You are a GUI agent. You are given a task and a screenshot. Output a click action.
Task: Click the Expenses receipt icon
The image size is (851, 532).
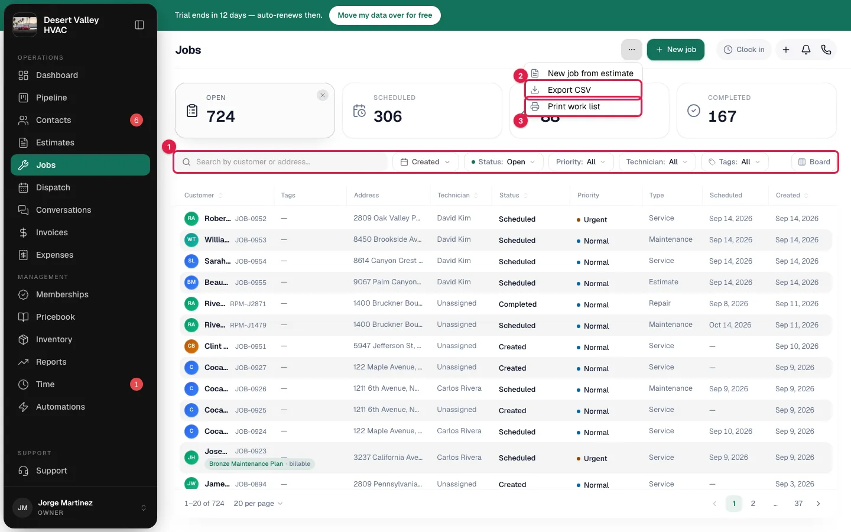24,255
